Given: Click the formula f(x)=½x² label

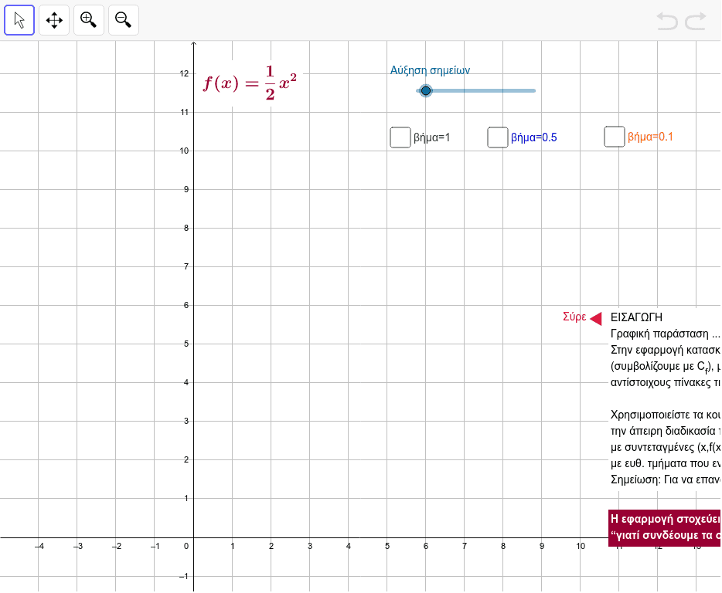Looking at the screenshot, I should coord(250,83).
